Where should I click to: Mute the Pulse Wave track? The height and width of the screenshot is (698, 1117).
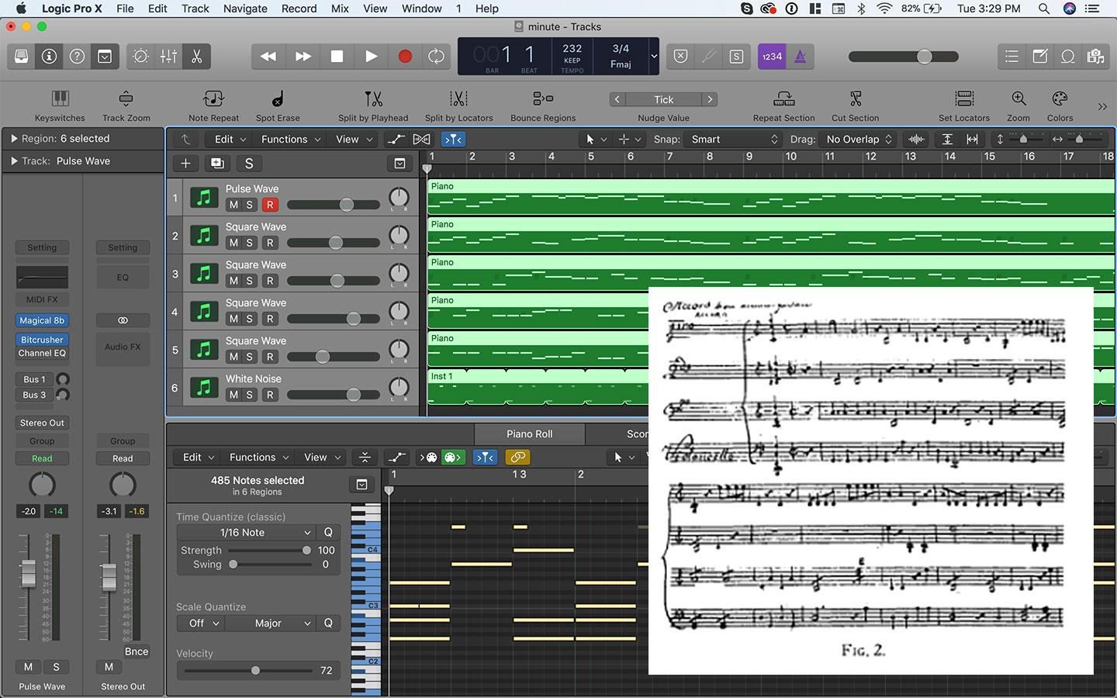coord(233,205)
